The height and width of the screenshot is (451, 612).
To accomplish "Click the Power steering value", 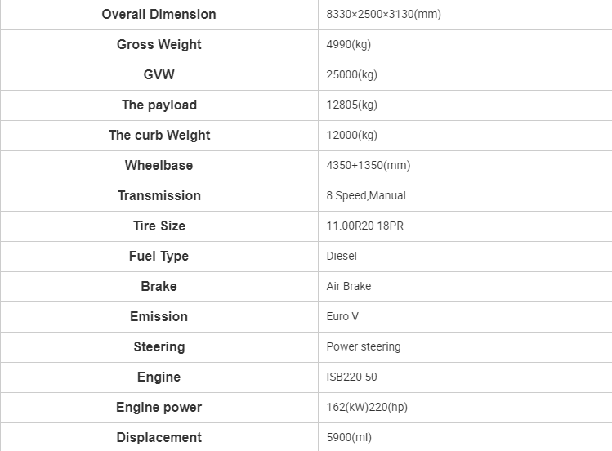I will point(364,347).
